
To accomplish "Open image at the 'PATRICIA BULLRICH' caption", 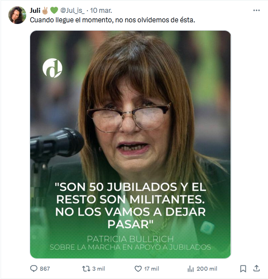I will point(130,239).
